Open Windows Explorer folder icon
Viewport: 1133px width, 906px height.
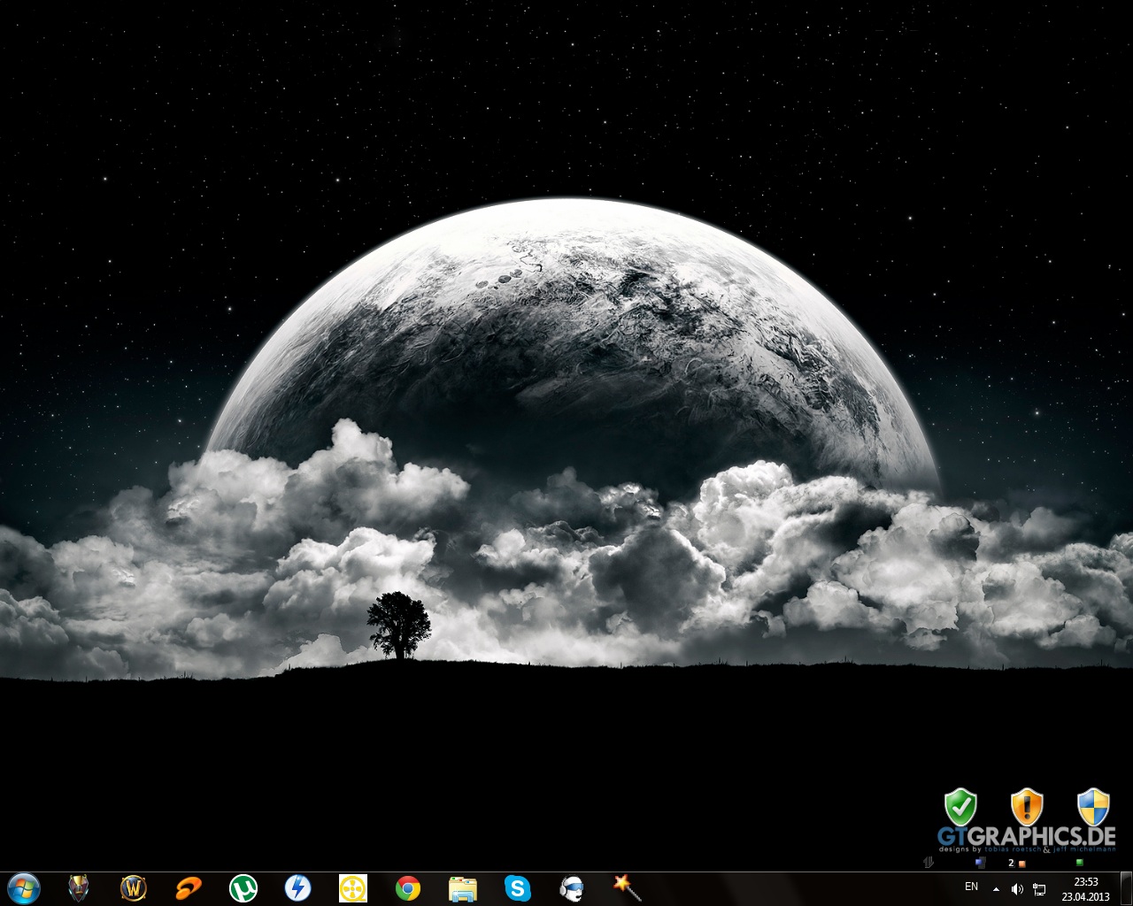coord(462,887)
